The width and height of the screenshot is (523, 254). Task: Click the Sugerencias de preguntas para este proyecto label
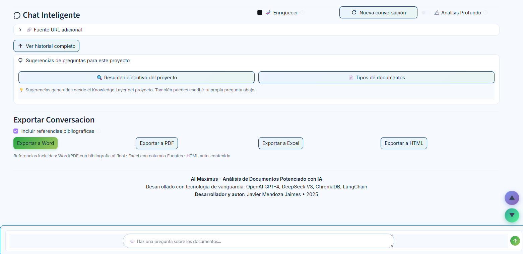tap(78, 61)
